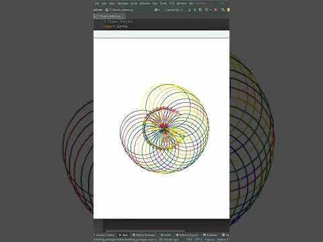Click the Debug bug icon

pyautogui.click(x=201, y=9)
